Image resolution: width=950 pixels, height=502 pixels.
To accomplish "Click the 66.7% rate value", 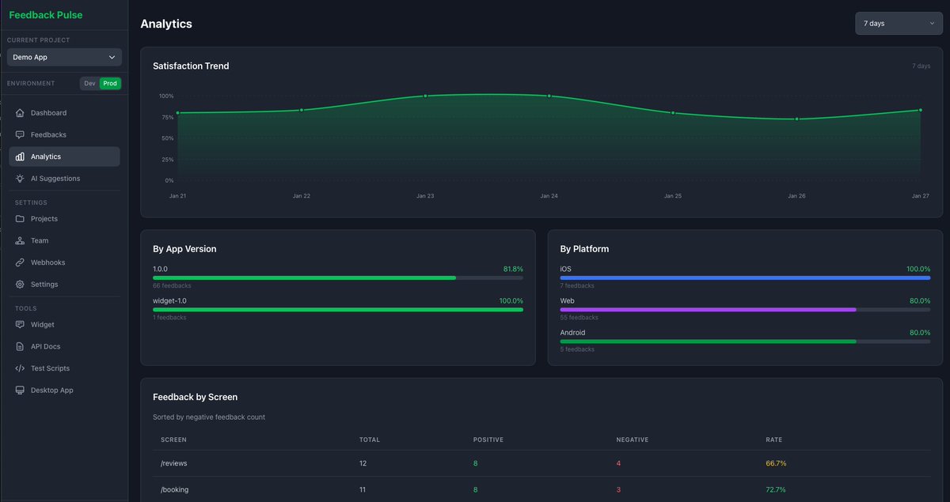I will 776,463.
